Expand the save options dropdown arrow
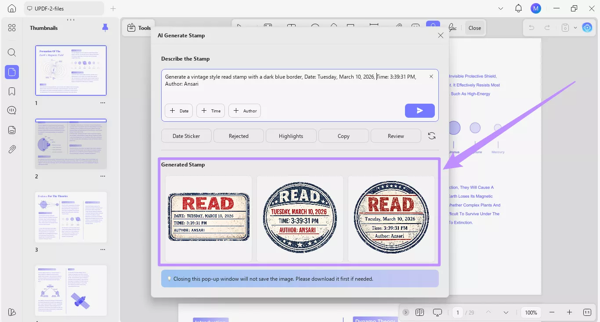Screen dimensions: 600x322 tap(575, 28)
